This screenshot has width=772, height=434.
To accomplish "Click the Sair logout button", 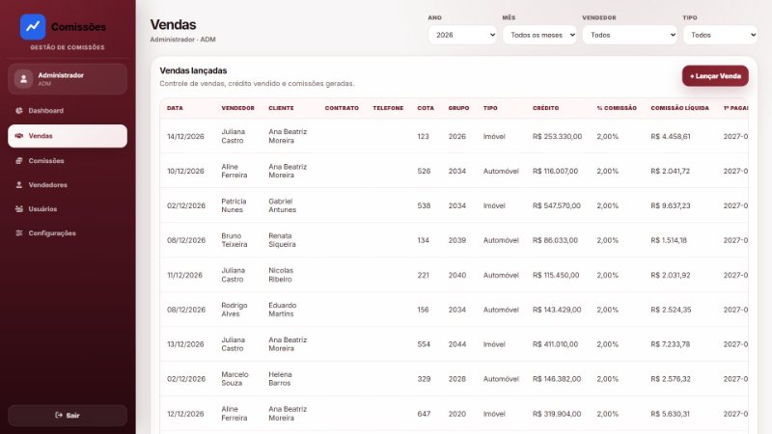I will pos(68,416).
